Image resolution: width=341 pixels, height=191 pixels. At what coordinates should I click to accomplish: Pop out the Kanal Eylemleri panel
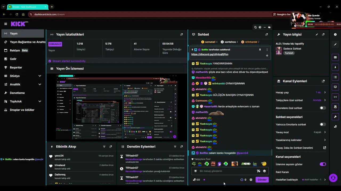(x=323, y=81)
